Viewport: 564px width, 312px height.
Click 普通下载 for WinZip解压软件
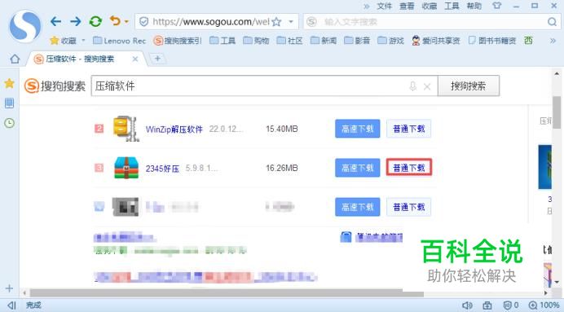click(x=409, y=129)
